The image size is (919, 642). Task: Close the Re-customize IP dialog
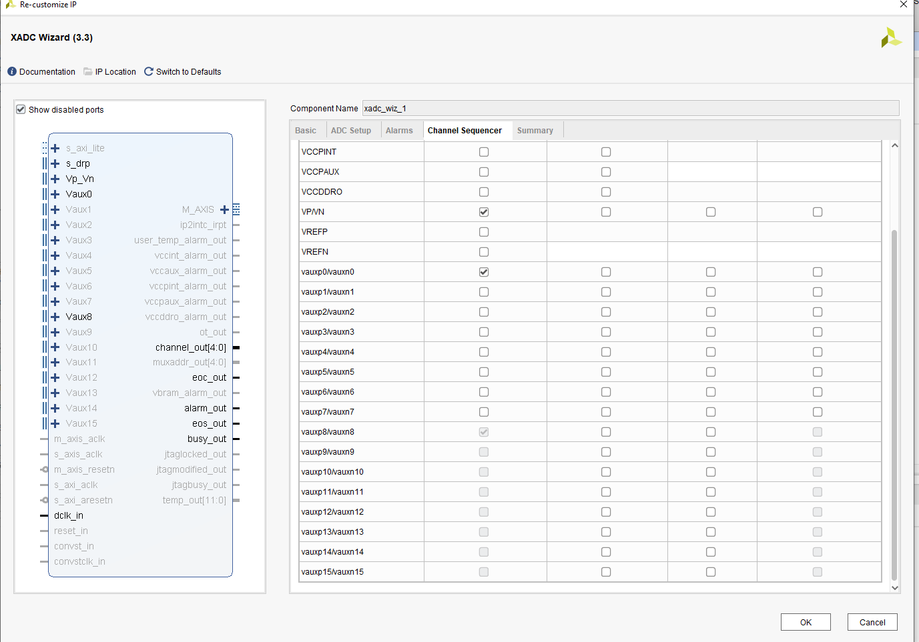coord(904,5)
